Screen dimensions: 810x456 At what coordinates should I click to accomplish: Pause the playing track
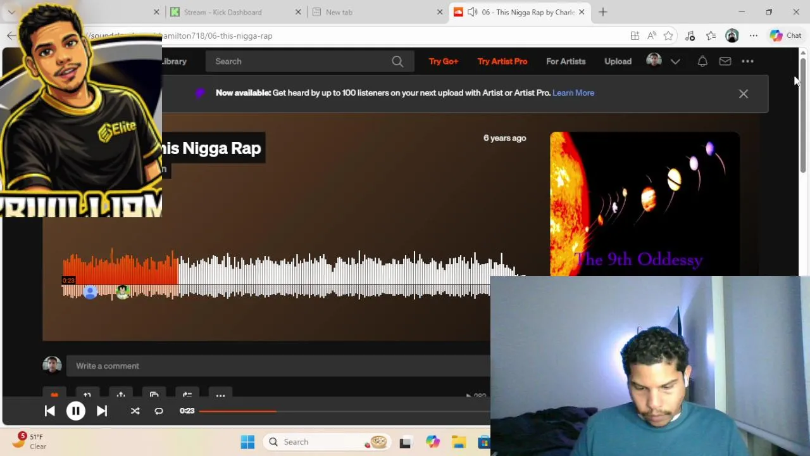tap(75, 411)
